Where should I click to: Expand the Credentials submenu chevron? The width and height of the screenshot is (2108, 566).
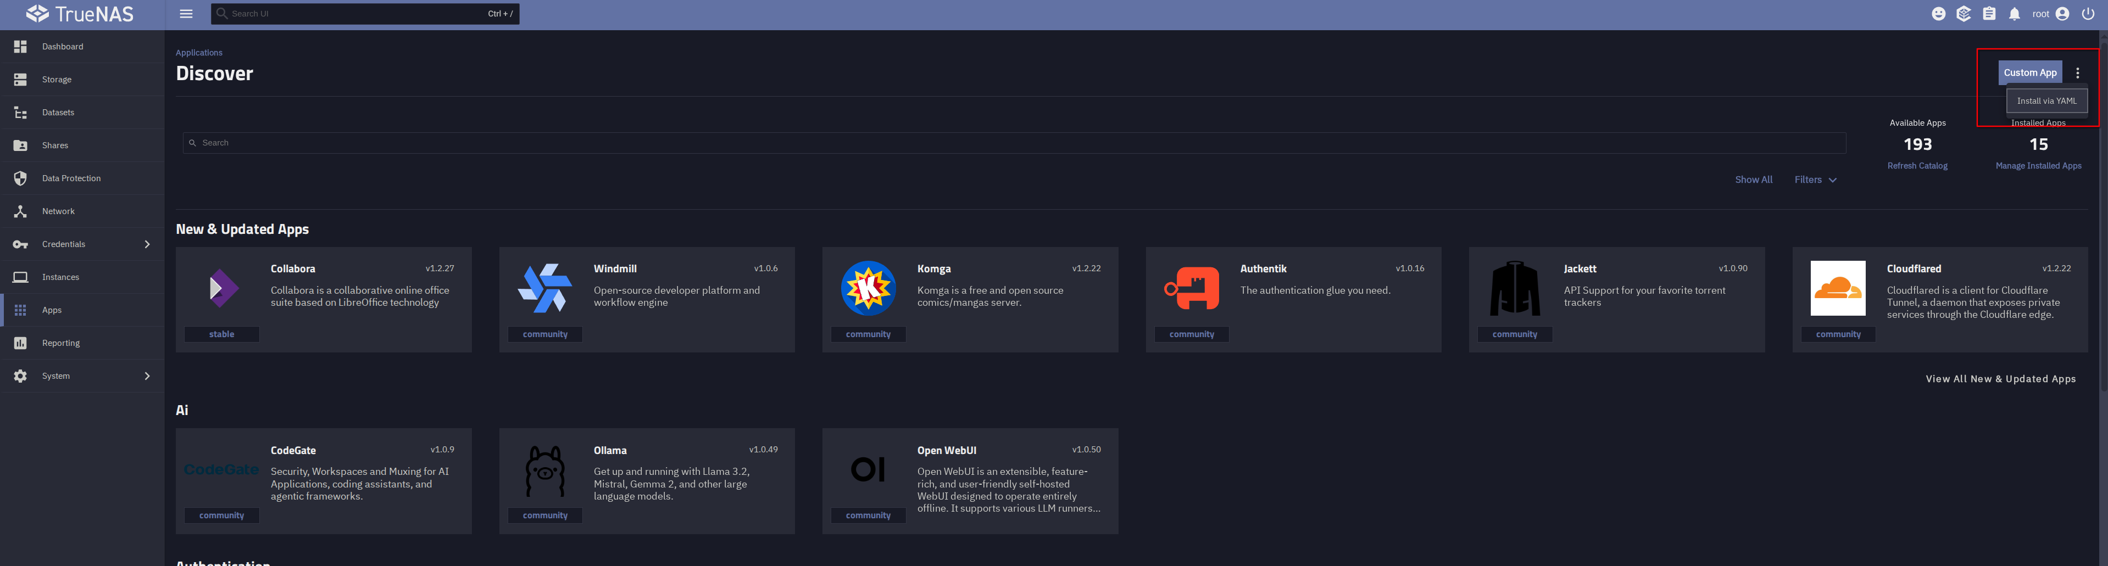(x=147, y=244)
